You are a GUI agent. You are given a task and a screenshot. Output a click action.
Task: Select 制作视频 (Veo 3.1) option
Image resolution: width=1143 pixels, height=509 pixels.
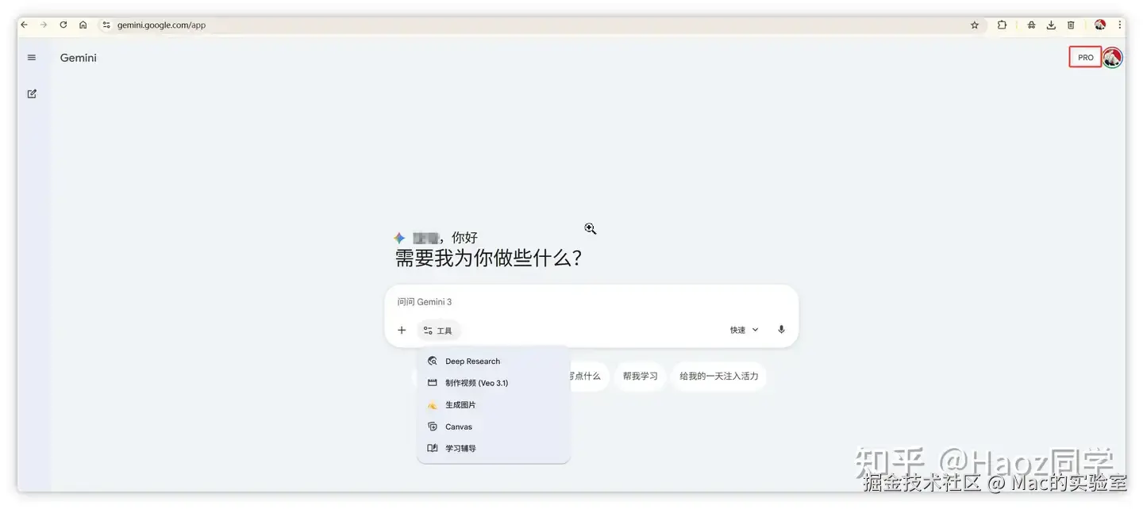pos(493,383)
